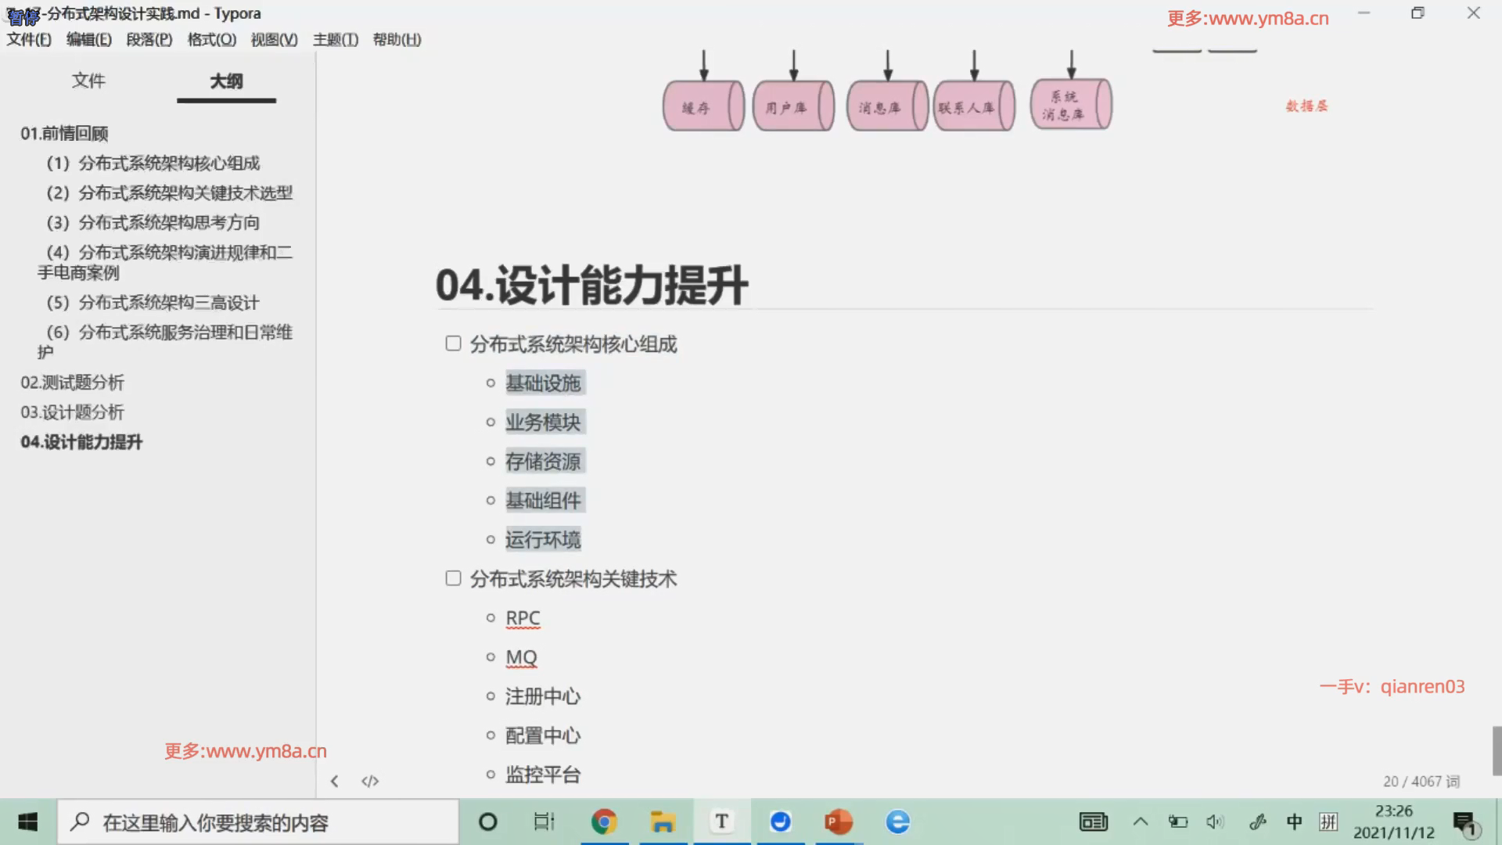
Task: Click the vertical scrollbar thumb
Action: pyautogui.click(x=1497, y=750)
